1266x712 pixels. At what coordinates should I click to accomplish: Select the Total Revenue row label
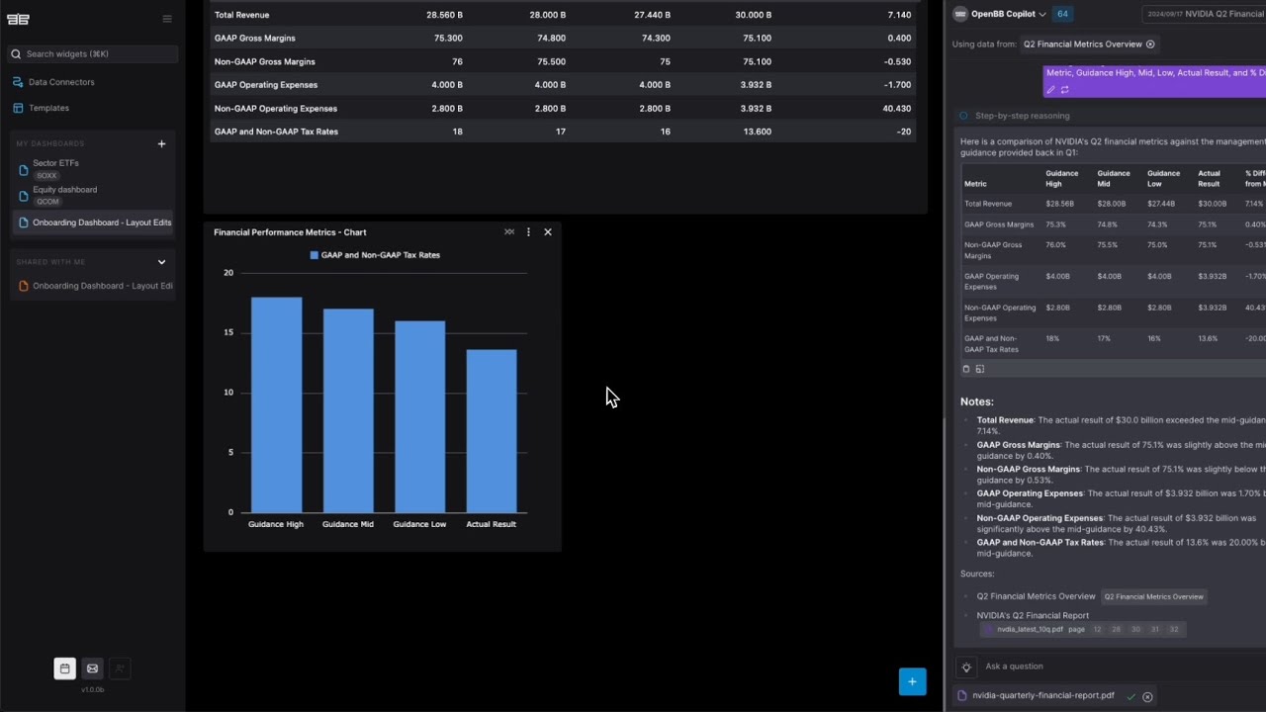point(241,15)
